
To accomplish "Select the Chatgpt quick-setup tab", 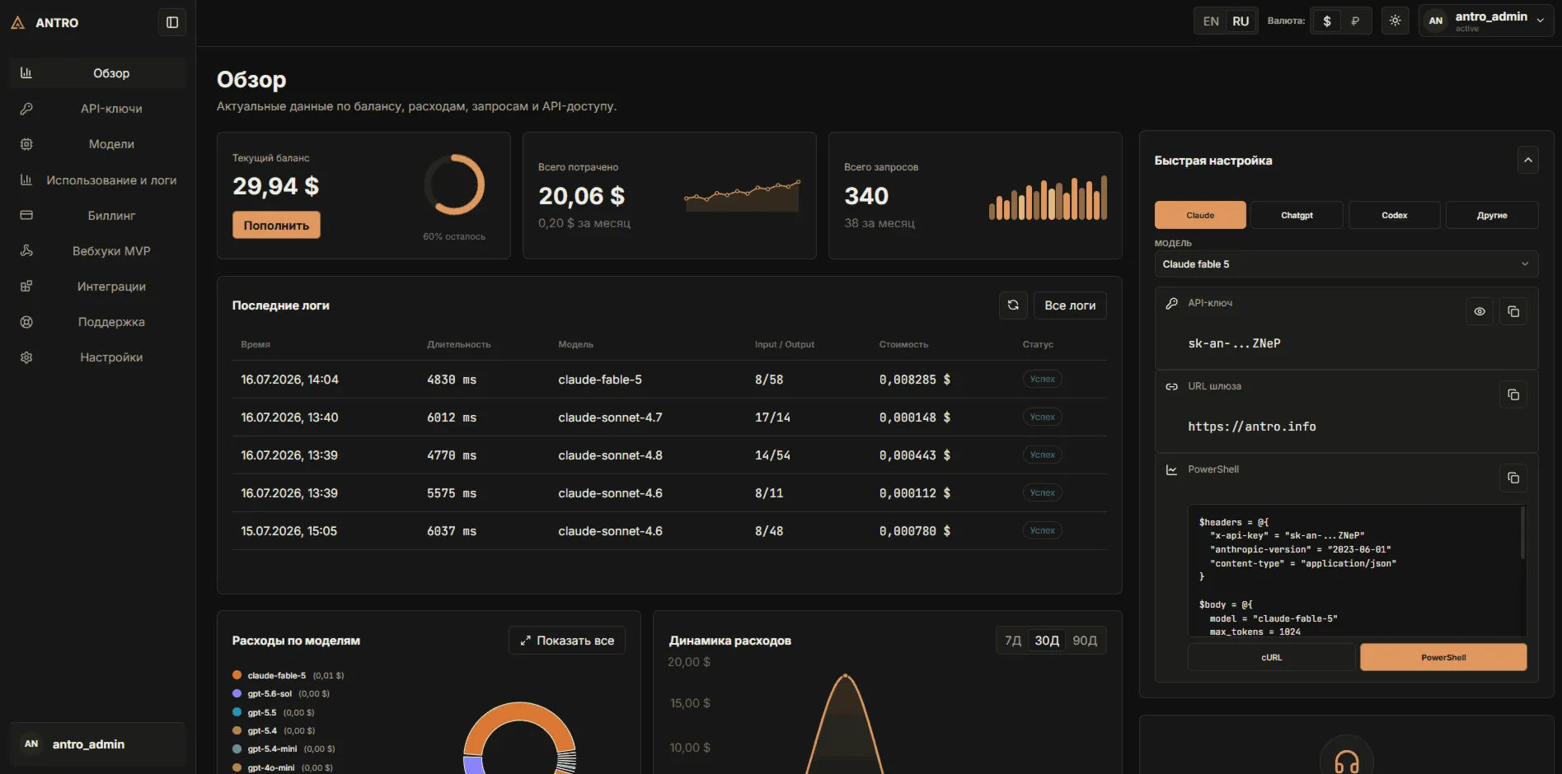I will (1297, 215).
